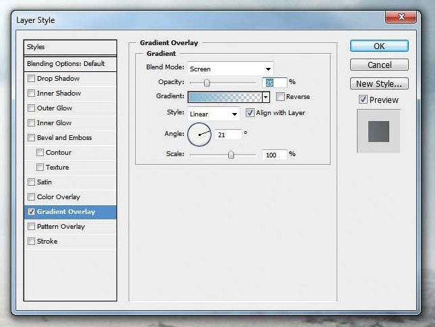Screen dimensions: 435x327
Task: Click the style preview thumbnail
Action: pyautogui.click(x=378, y=131)
